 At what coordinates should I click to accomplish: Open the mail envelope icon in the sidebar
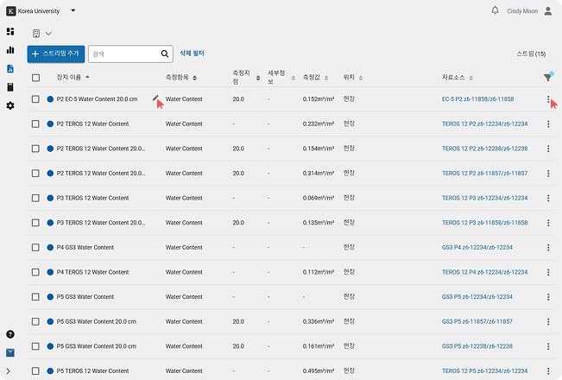10,352
